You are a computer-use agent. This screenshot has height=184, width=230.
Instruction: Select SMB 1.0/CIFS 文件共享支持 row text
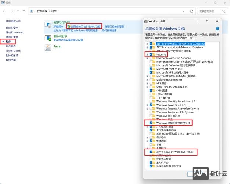point(172,87)
